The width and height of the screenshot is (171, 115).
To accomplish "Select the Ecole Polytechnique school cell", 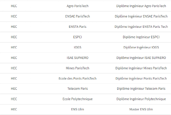I will [77, 99].
